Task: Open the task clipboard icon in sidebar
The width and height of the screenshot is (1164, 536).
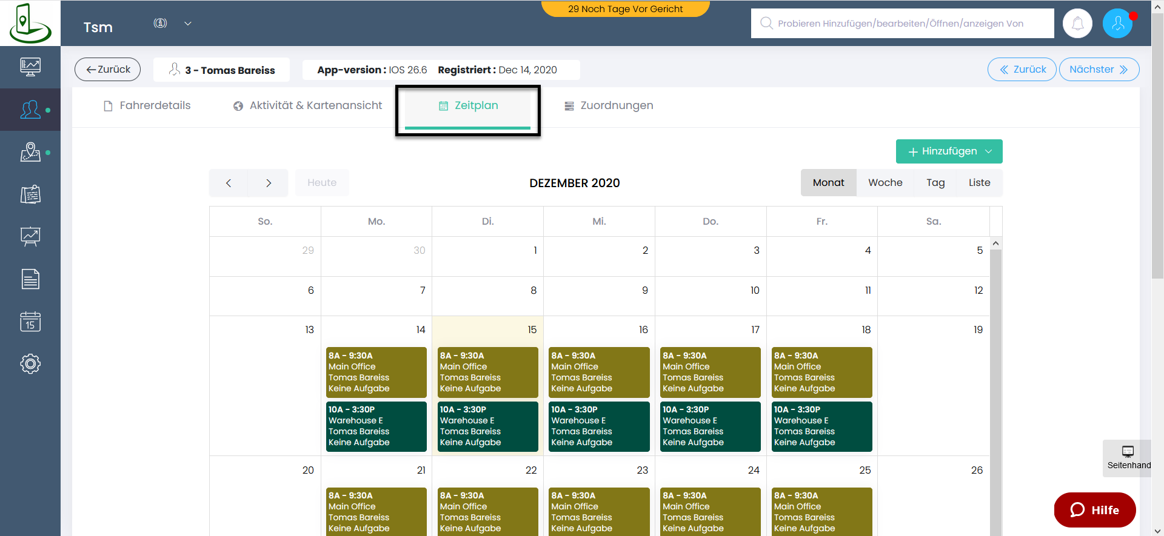Action: pyautogui.click(x=30, y=194)
